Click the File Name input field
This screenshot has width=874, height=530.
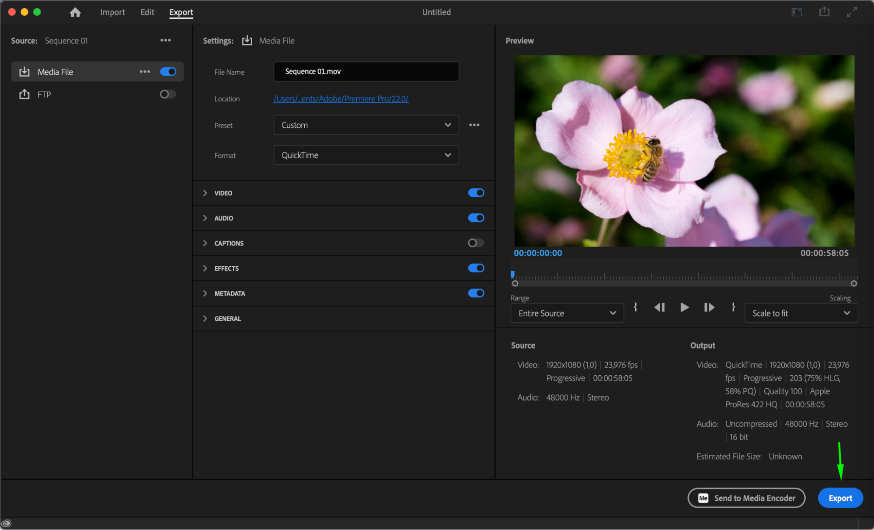point(366,72)
